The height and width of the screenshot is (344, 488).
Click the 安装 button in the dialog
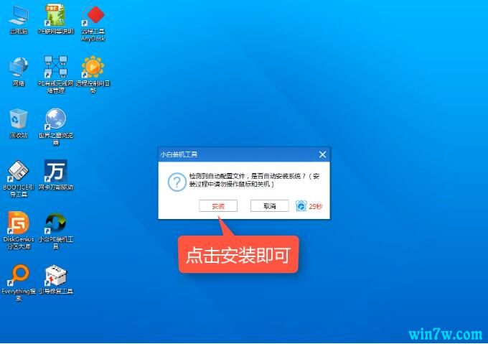tap(218, 206)
